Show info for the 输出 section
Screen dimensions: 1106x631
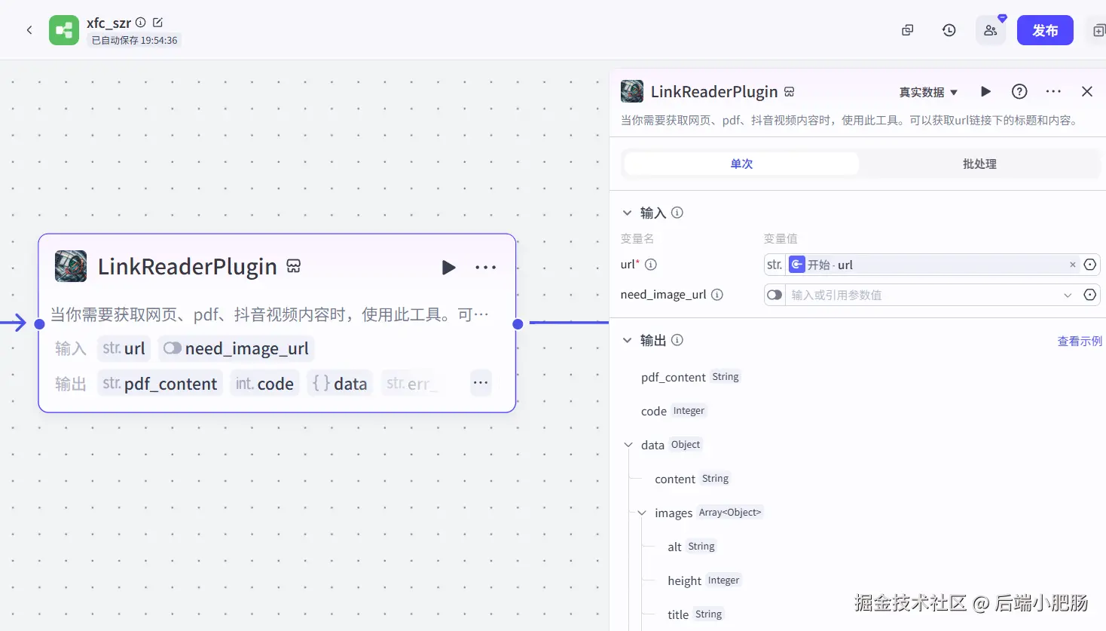tap(677, 340)
